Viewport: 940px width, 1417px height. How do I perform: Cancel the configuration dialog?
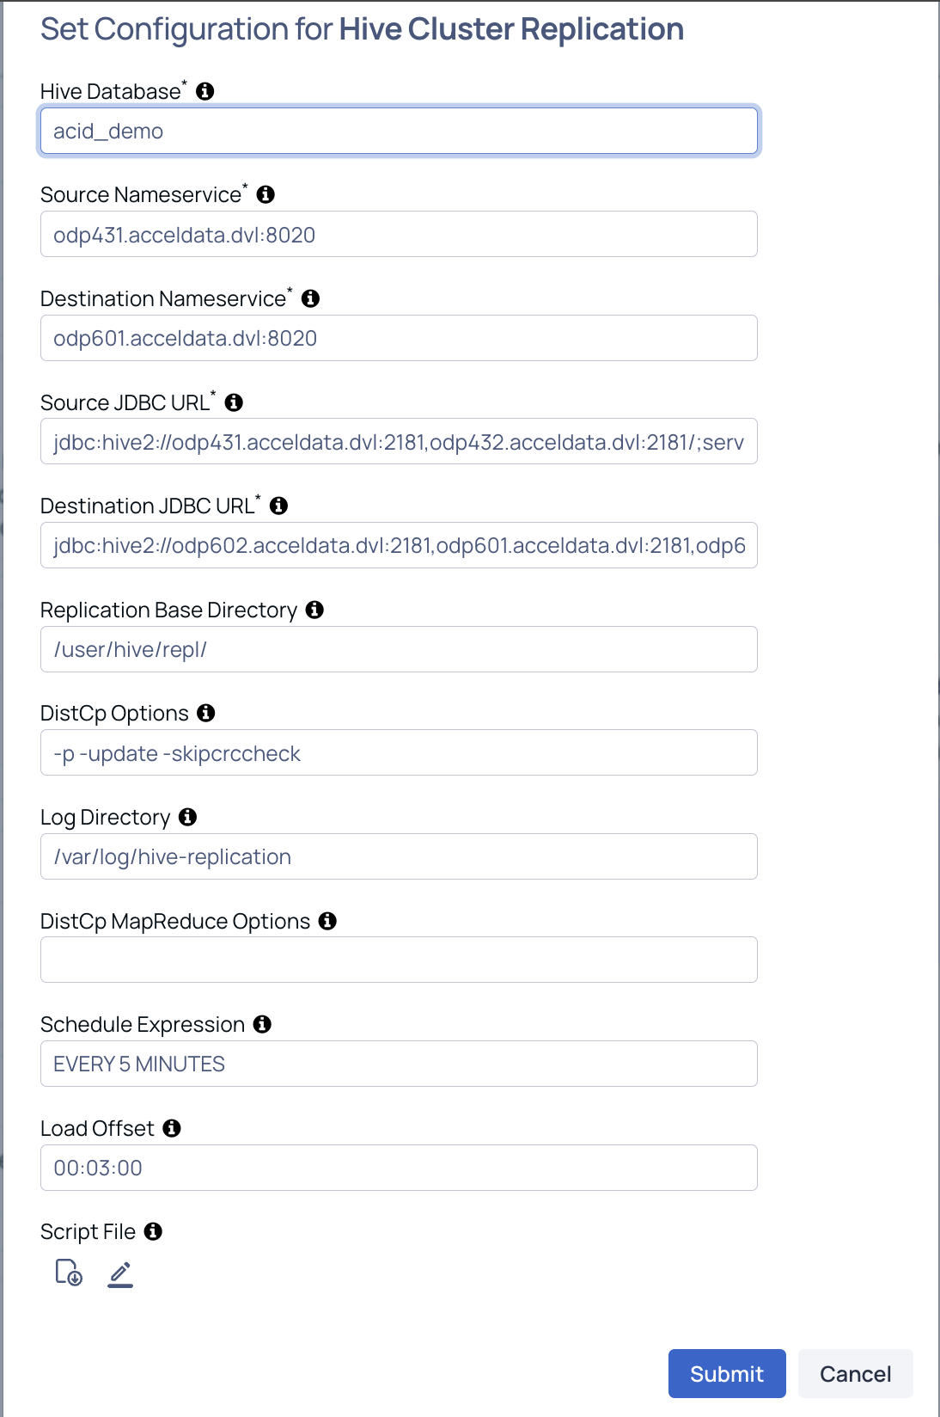point(855,1373)
